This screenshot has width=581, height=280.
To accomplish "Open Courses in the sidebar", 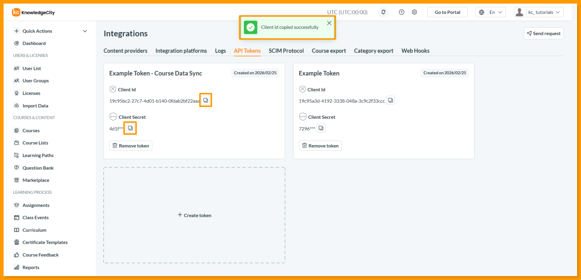I will click(x=31, y=131).
